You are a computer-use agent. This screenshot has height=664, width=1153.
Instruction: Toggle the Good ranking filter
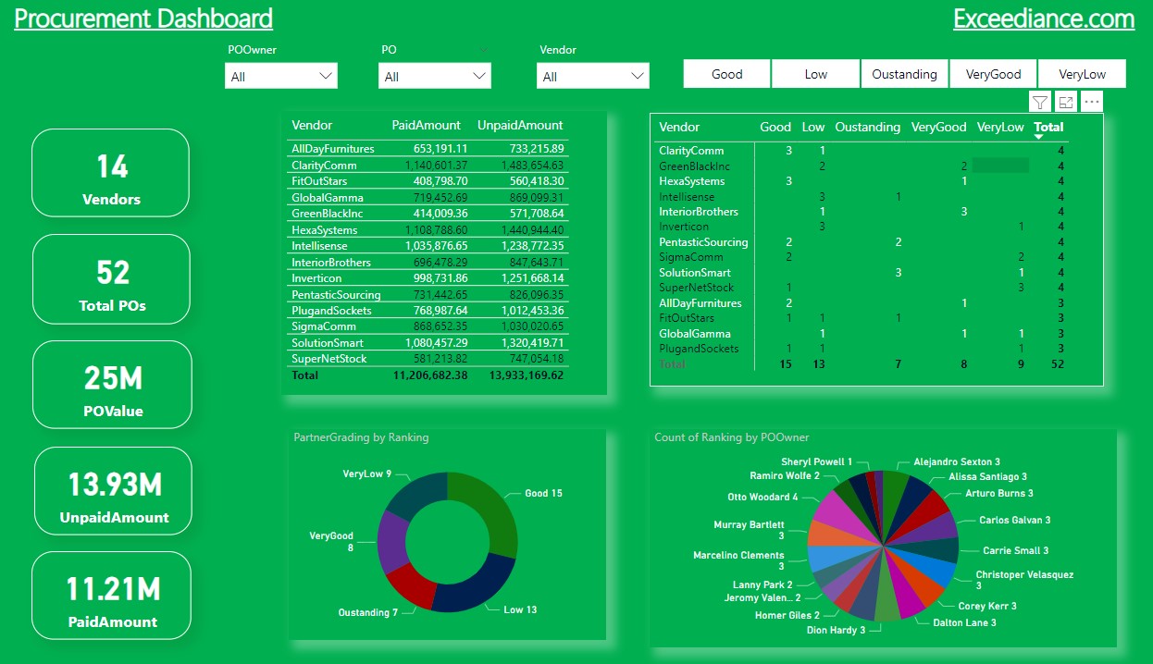point(725,73)
